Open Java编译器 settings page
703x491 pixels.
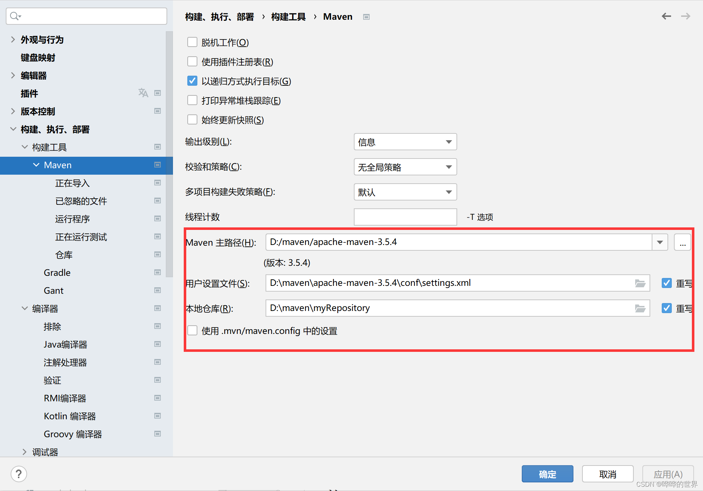tap(65, 344)
